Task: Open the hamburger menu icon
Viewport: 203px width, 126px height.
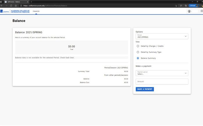Action: click(x=200, y=11)
